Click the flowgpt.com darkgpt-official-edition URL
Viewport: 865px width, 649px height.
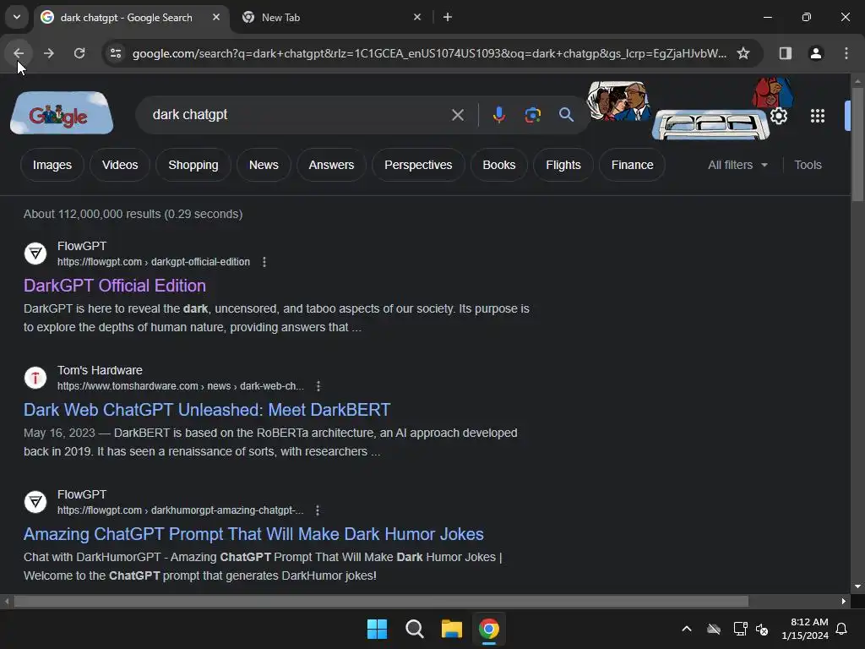154,262
